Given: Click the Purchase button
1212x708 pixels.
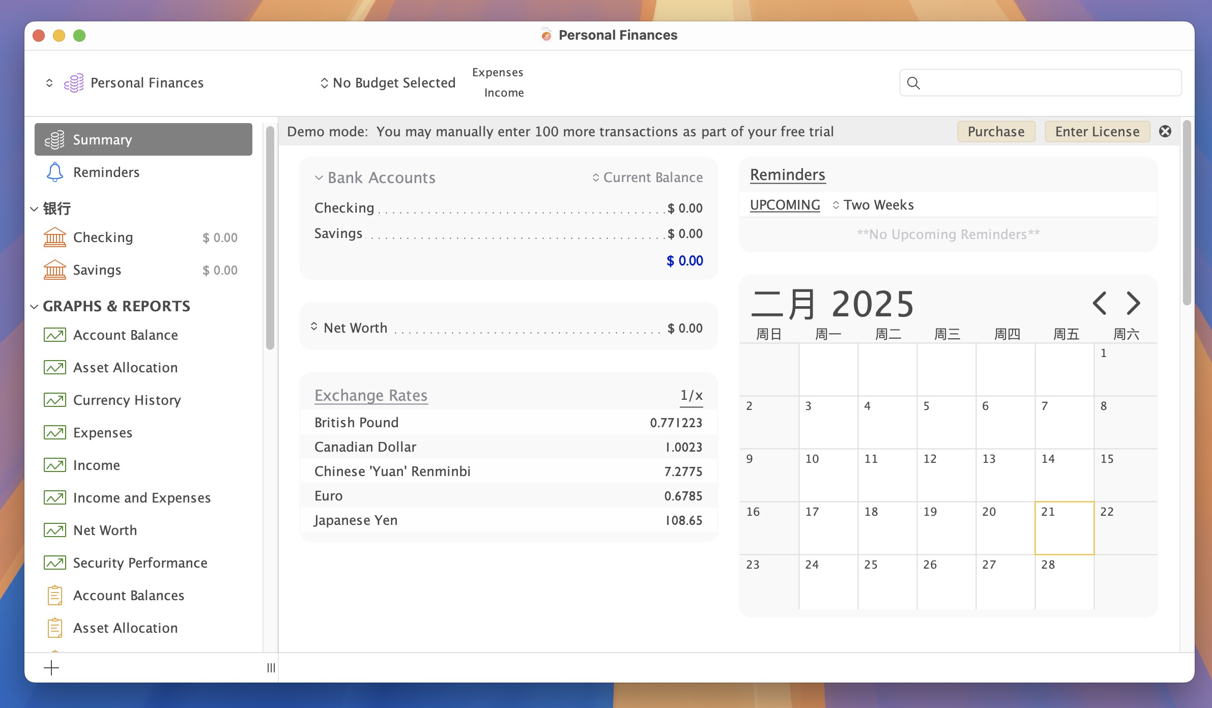Looking at the screenshot, I should click(x=996, y=132).
